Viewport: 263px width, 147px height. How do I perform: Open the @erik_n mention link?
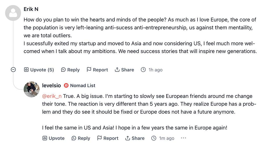pyautogui.click(x=52, y=96)
